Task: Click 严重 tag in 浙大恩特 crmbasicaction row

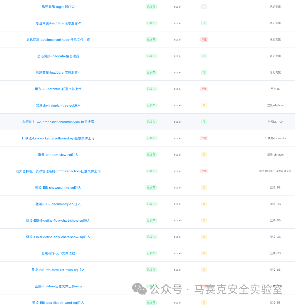Action: [x=204, y=171]
